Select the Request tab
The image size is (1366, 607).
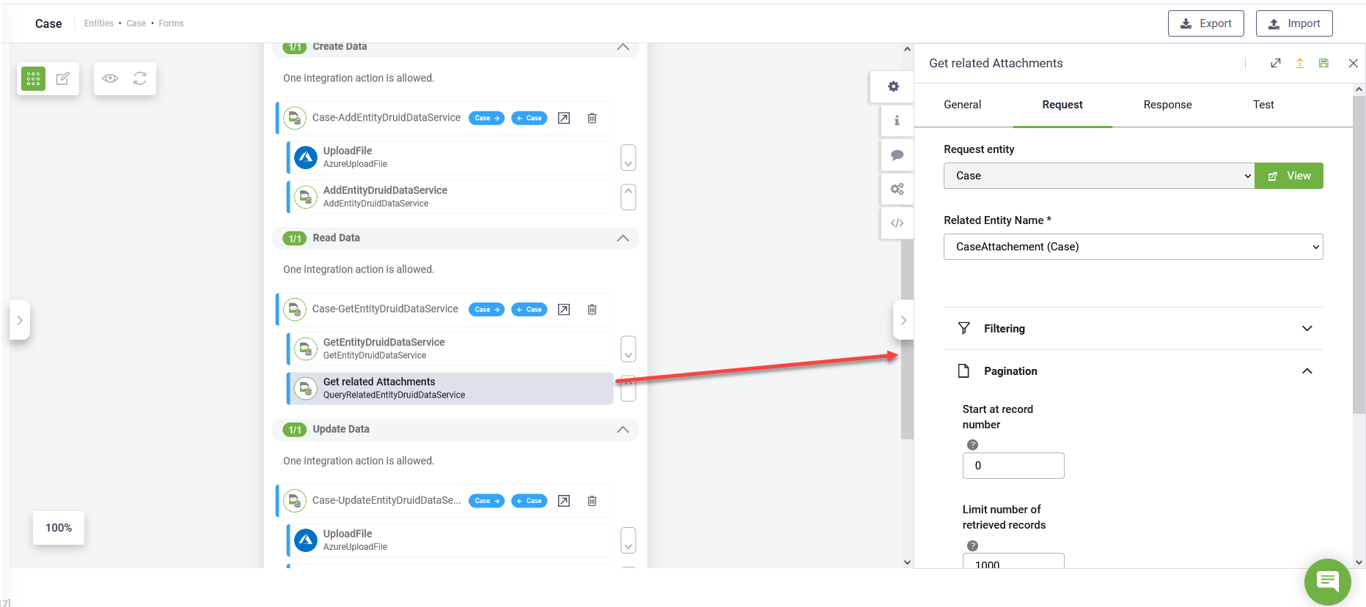tap(1062, 105)
